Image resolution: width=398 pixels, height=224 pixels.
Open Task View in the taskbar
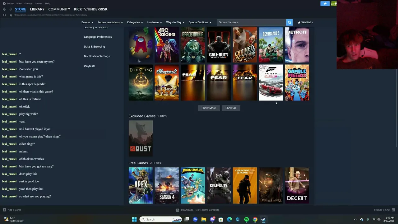coord(187,219)
